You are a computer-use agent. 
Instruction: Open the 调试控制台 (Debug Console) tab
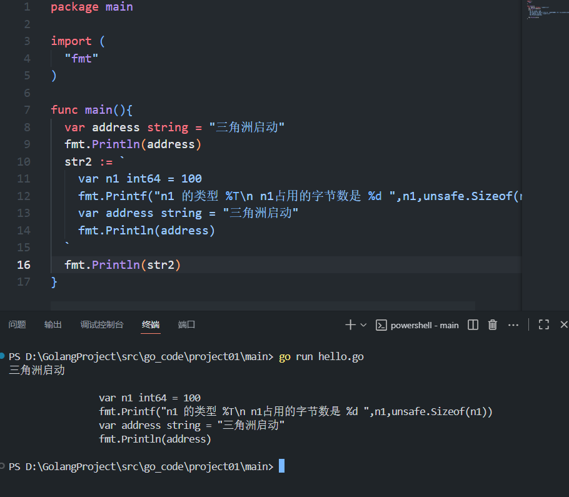[x=102, y=324]
